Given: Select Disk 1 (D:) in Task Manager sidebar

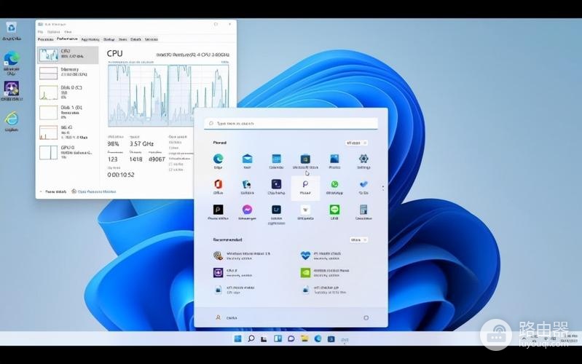Looking at the screenshot, I should point(68,112).
